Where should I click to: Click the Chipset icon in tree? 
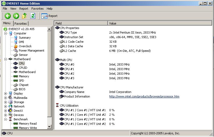16,85
